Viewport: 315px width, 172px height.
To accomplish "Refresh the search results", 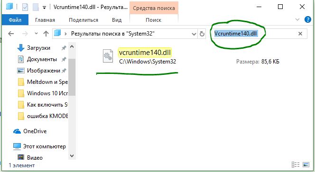I will [x=202, y=34].
